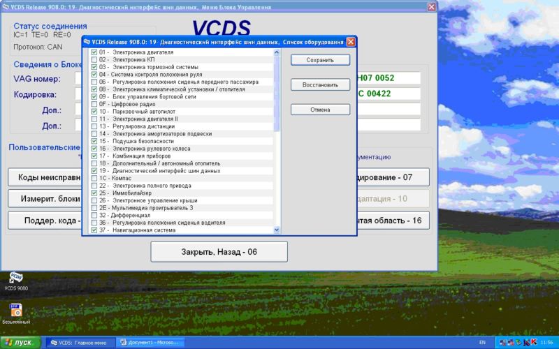Switch to the VCDS: Главное меню taskbar button
559x349 pixels.
point(80,343)
